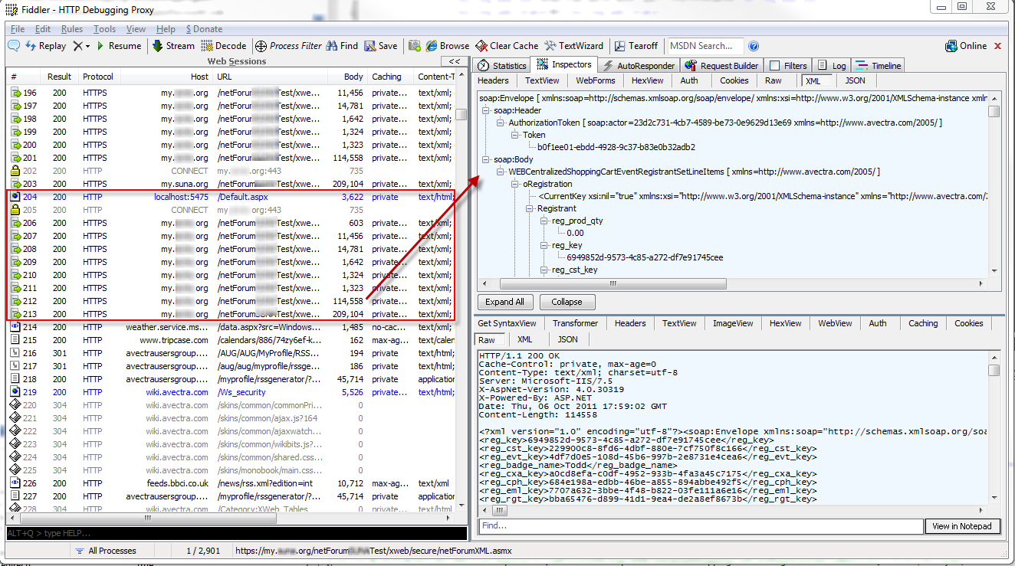
Task: Click the blue help question icon
Action: (754, 46)
